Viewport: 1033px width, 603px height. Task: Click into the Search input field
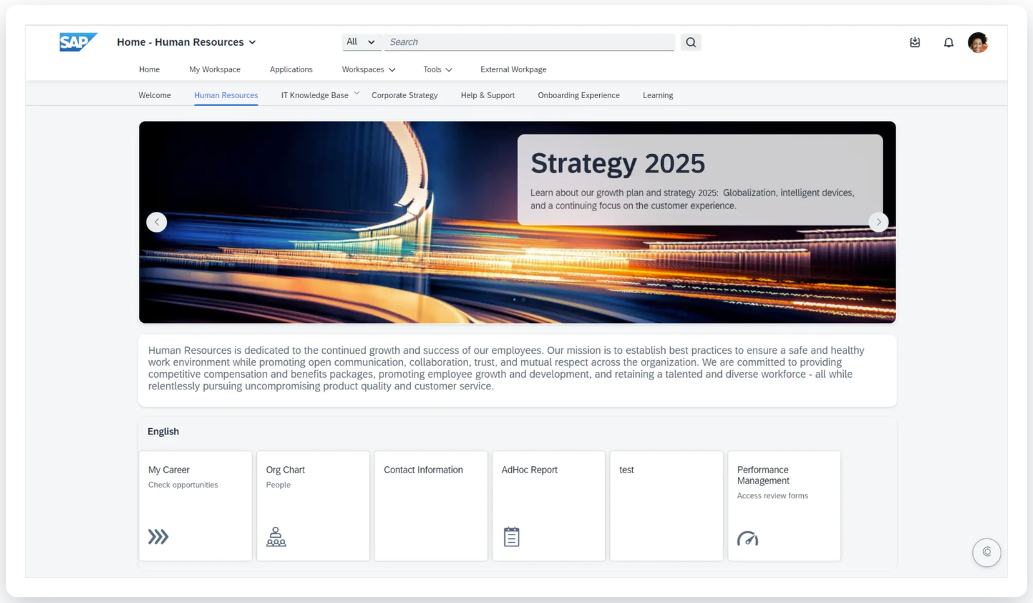click(x=529, y=42)
